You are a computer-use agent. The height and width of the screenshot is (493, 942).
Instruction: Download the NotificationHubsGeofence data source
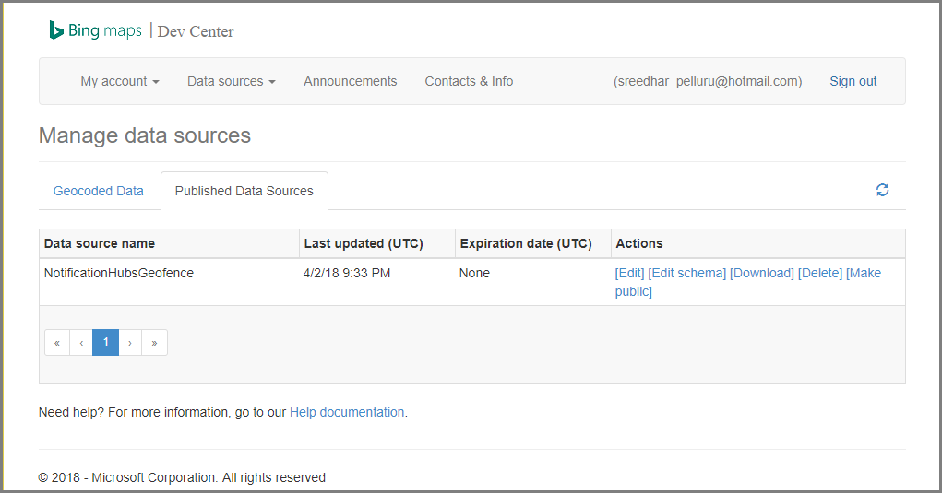point(762,273)
